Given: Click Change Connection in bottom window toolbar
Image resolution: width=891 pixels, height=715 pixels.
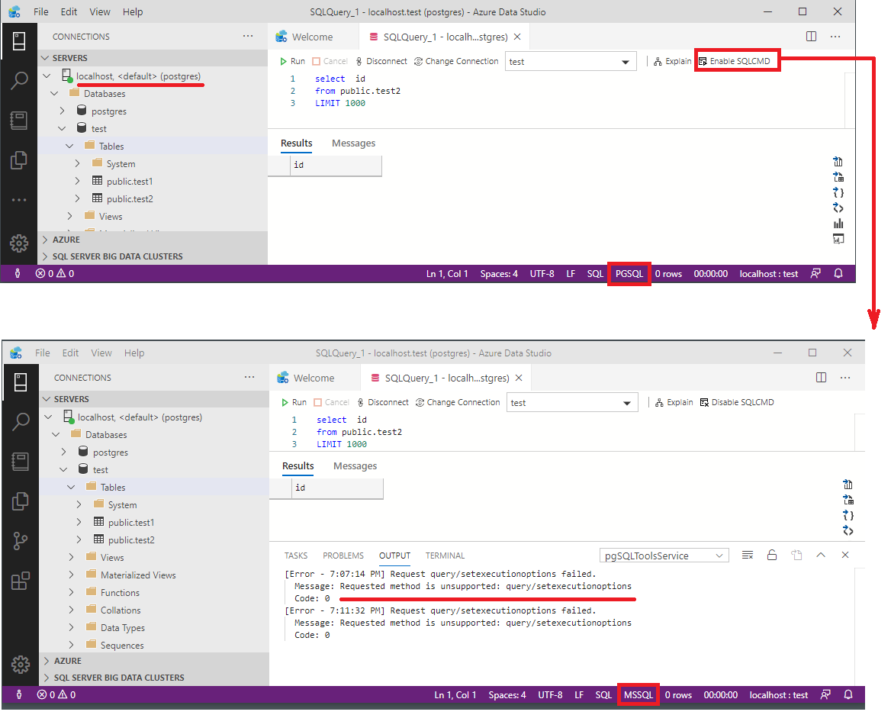Looking at the screenshot, I should point(458,402).
